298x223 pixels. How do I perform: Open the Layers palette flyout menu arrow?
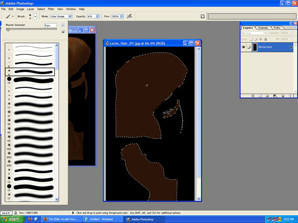[x=295, y=28]
